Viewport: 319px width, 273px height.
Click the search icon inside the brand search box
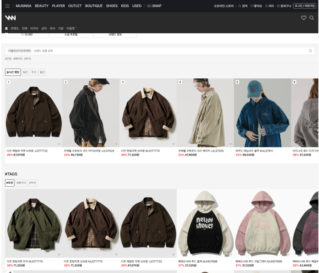(x=310, y=51)
